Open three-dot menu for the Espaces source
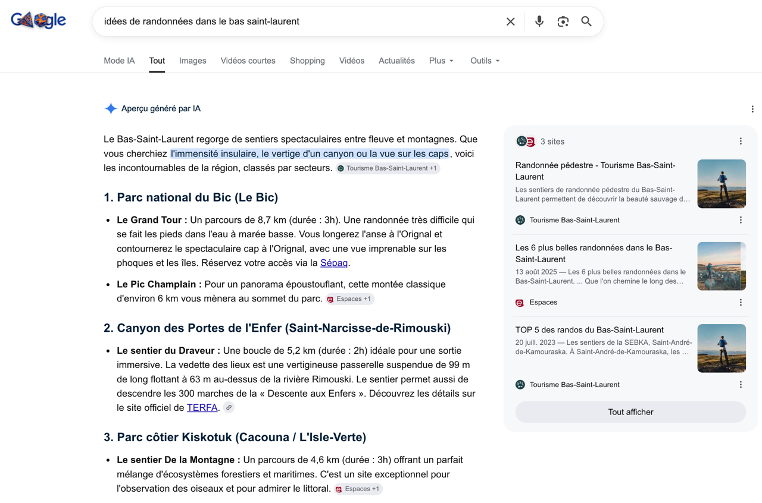The image size is (762, 503). click(741, 303)
